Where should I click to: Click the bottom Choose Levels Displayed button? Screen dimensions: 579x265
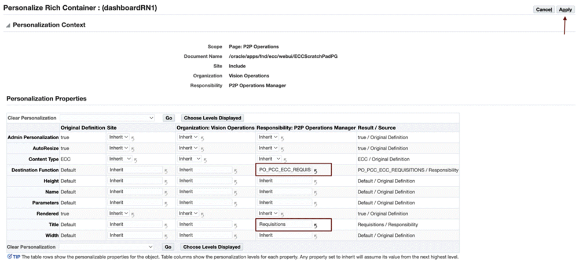[212, 247]
